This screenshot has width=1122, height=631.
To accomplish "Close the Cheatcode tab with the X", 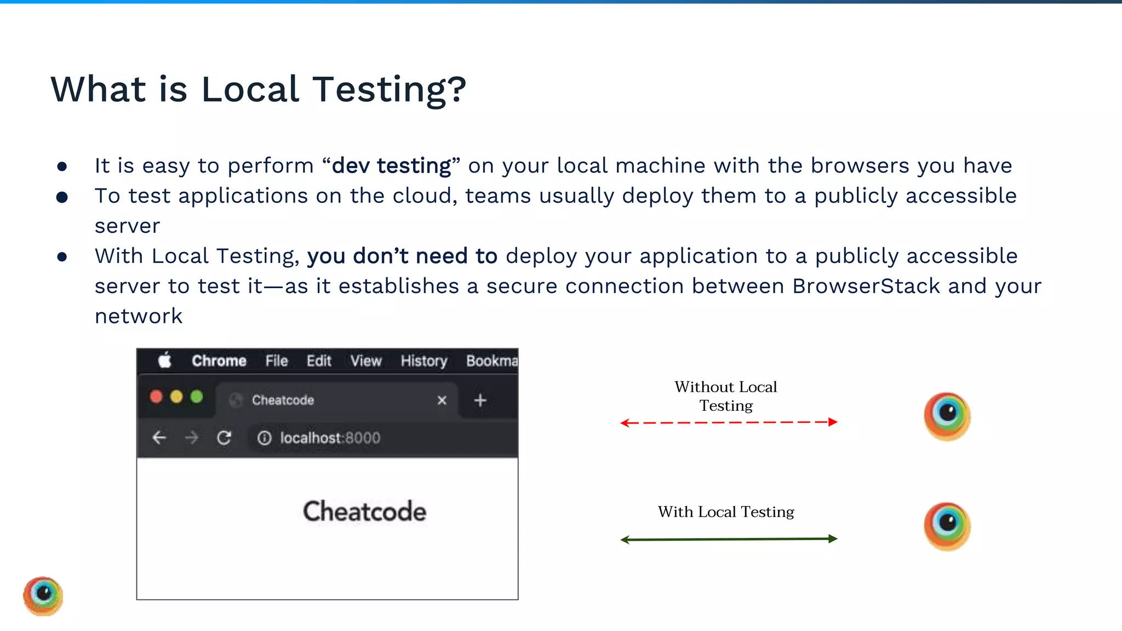I will [x=442, y=400].
